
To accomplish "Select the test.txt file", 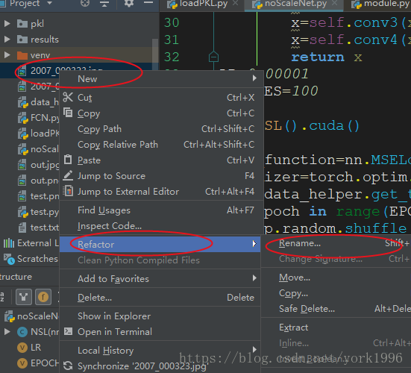I will [x=38, y=228].
